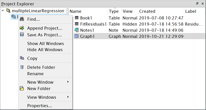Click the Copy icon in context menu
The image size is (206, 110).
[x=22, y=58]
